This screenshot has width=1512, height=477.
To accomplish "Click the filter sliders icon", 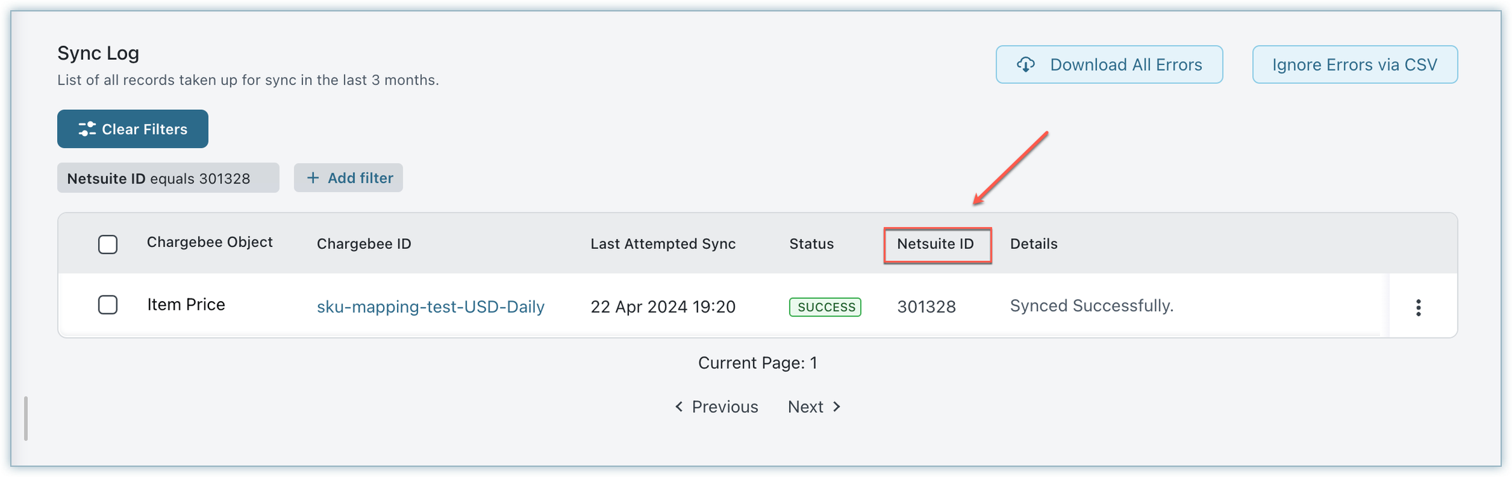I will click(86, 129).
